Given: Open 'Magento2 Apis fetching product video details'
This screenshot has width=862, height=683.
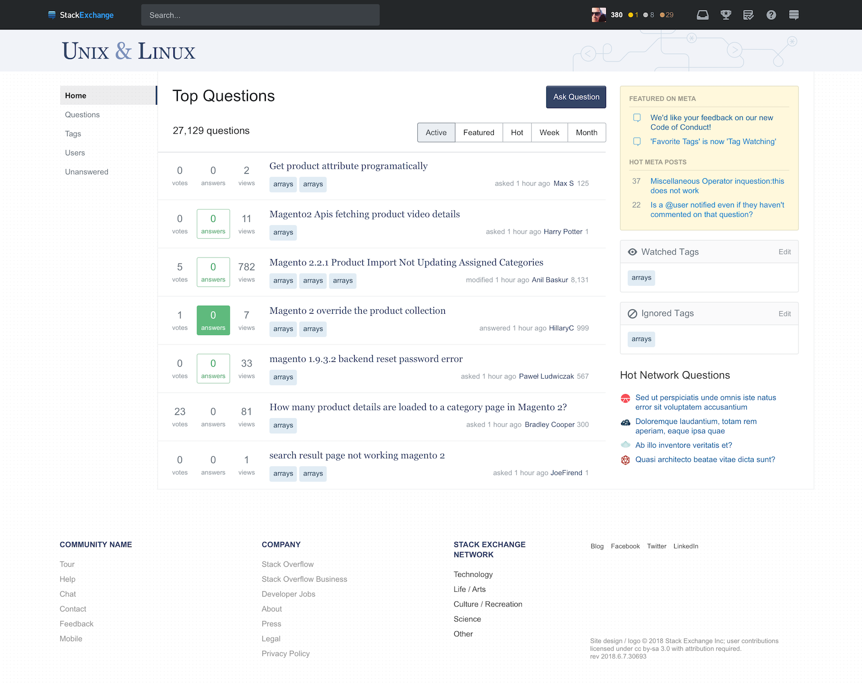Looking at the screenshot, I should coord(365,214).
